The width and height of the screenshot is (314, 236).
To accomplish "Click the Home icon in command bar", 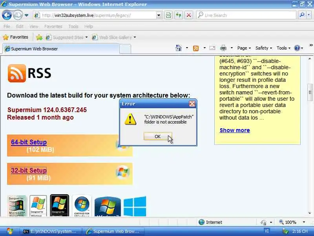I will point(179,48).
